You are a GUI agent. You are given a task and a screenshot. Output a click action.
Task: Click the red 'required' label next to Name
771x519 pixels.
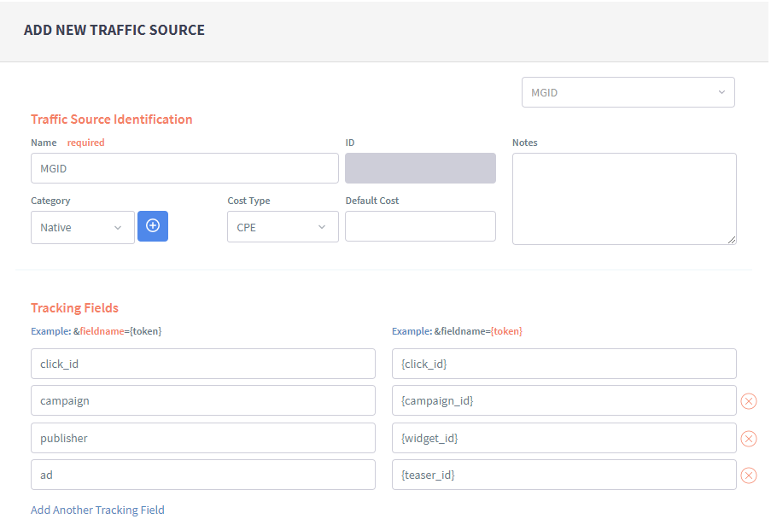[85, 143]
